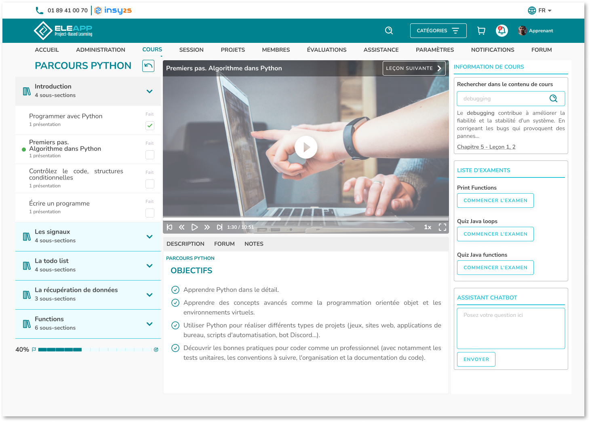The height and width of the screenshot is (422, 590).
Task: Open the Membres menu
Action: pyautogui.click(x=276, y=50)
